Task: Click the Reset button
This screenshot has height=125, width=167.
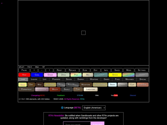Action: pos(59,70)
